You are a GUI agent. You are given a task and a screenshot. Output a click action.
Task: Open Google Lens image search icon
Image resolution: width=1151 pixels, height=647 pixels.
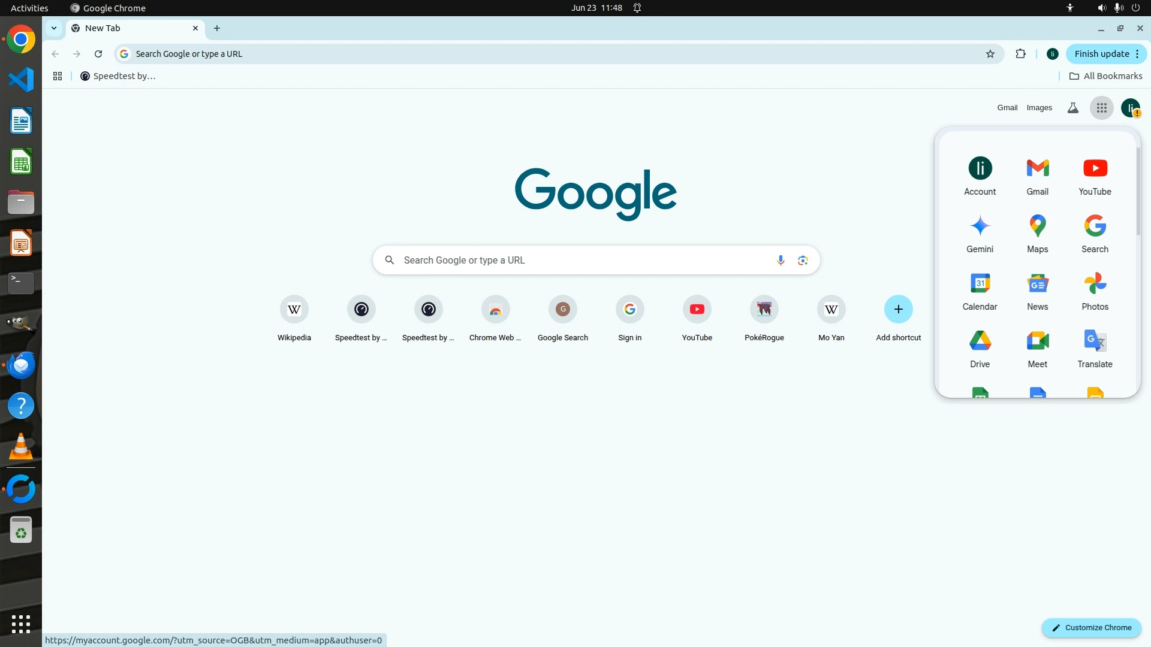803,260
